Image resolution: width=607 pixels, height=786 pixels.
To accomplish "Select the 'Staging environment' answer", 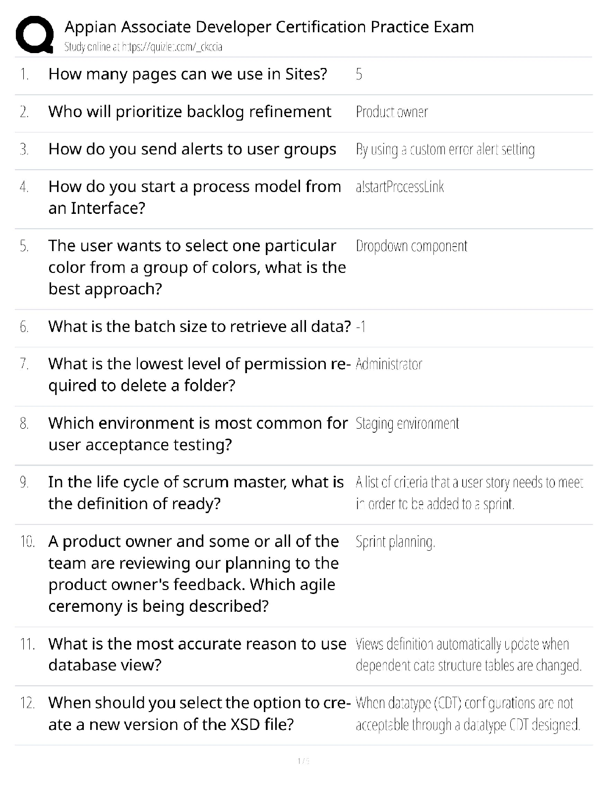I will 407,424.
